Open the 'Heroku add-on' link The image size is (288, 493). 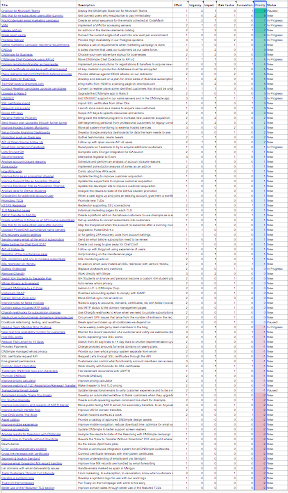(x=11, y=30)
